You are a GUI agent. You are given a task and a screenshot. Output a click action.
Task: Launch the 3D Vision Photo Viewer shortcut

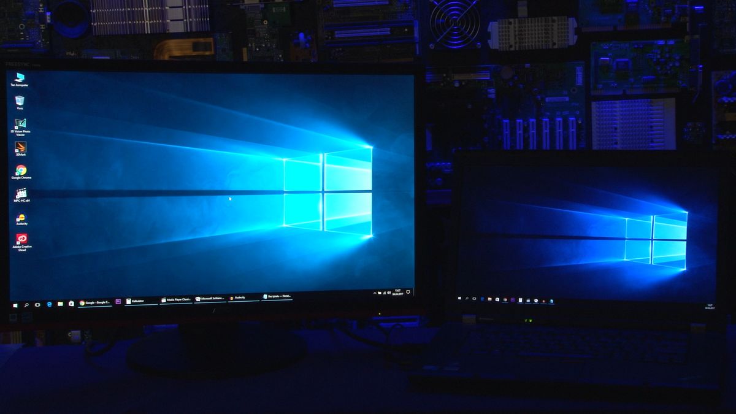[x=20, y=126]
